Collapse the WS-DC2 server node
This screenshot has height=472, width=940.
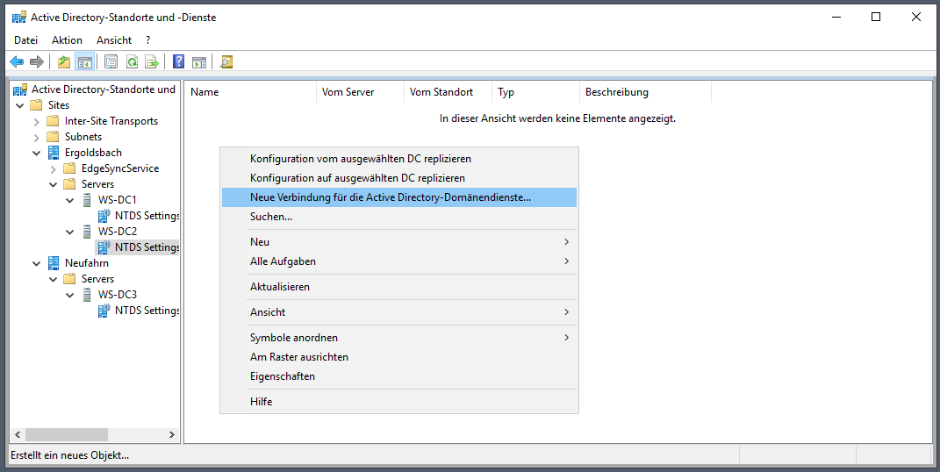(70, 232)
